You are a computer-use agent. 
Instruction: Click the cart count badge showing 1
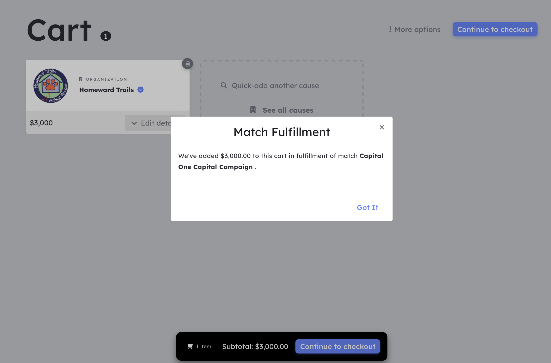click(106, 36)
